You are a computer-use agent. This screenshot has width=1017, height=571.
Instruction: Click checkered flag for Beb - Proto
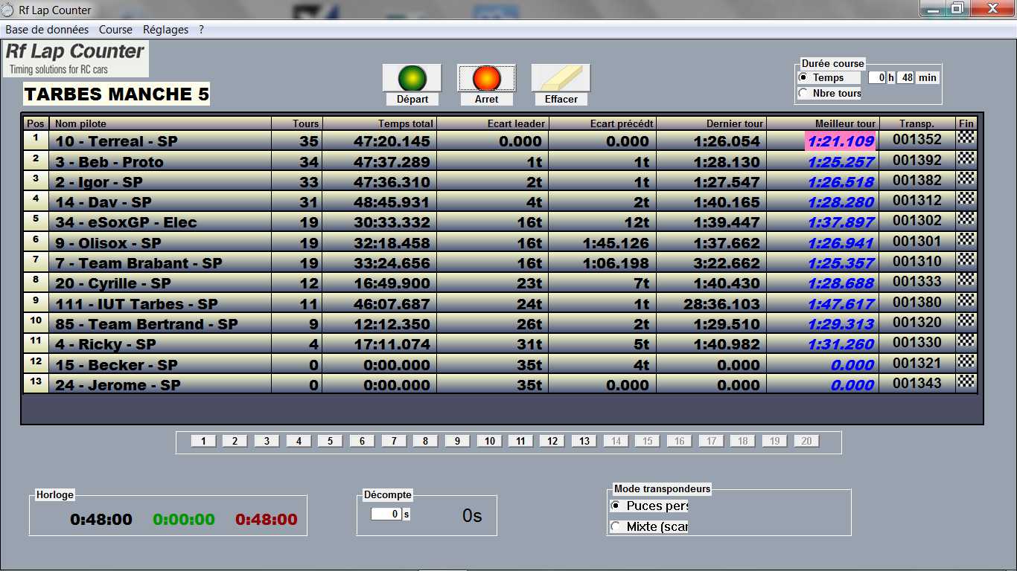click(966, 158)
